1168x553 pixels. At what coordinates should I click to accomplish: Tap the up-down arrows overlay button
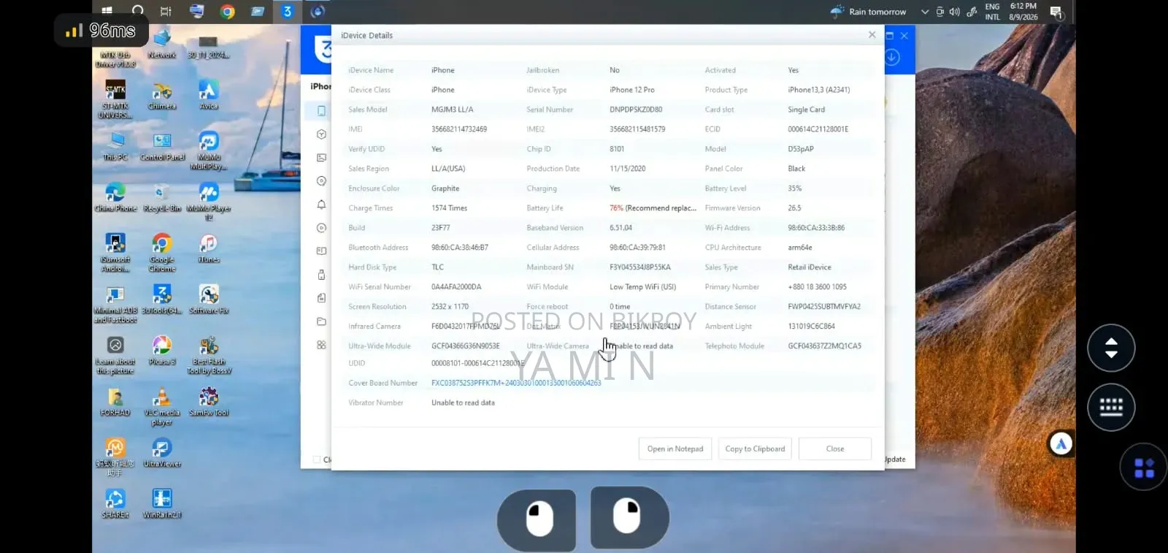click(1111, 348)
